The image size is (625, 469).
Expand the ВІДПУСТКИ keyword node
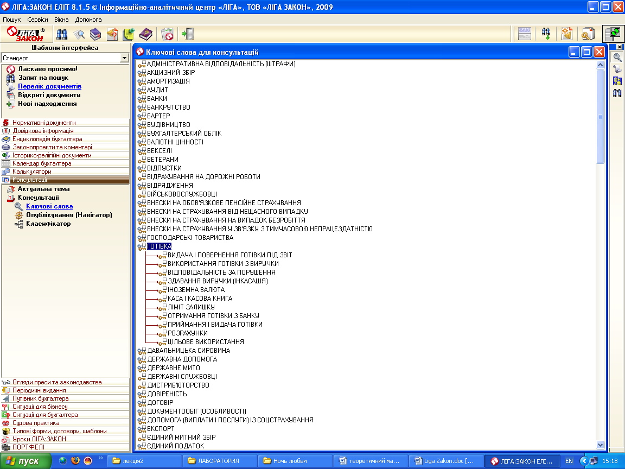[x=142, y=168]
